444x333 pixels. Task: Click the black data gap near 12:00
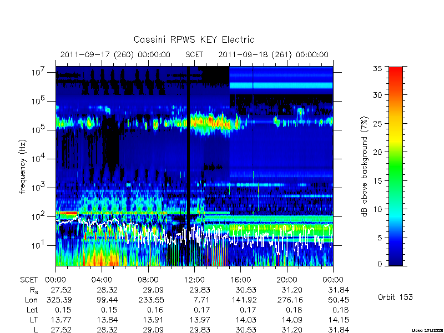pos(188,166)
